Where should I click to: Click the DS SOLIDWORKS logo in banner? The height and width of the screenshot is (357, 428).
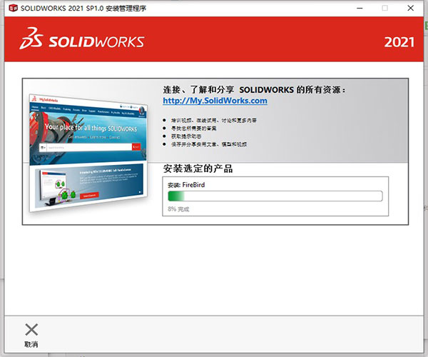pos(81,39)
